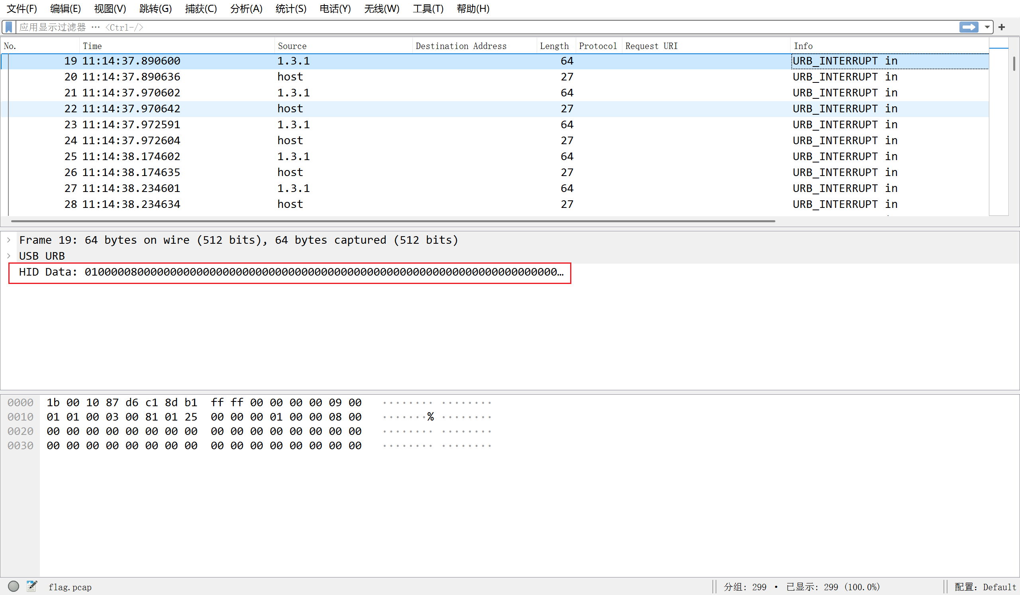Click in the display filter input field
1020x595 pixels.
486,27
